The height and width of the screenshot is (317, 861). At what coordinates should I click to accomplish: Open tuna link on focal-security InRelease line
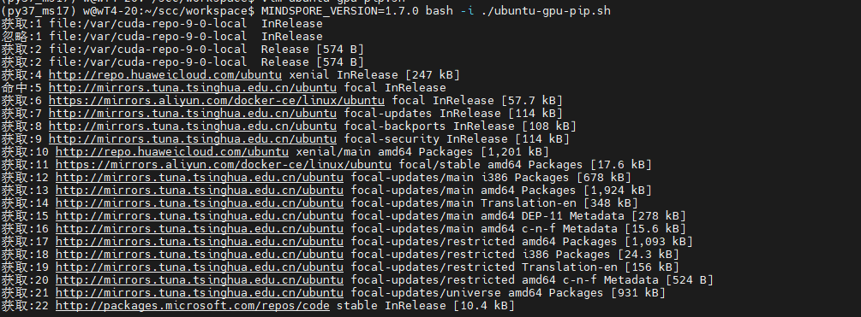click(193, 139)
